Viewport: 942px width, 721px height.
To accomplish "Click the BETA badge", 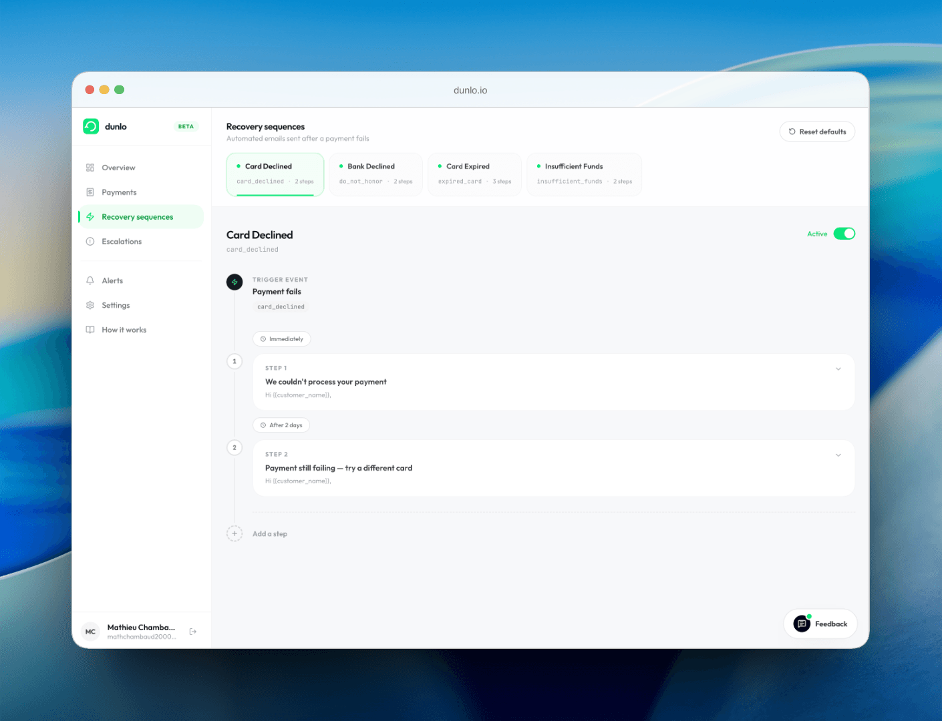I will 186,126.
